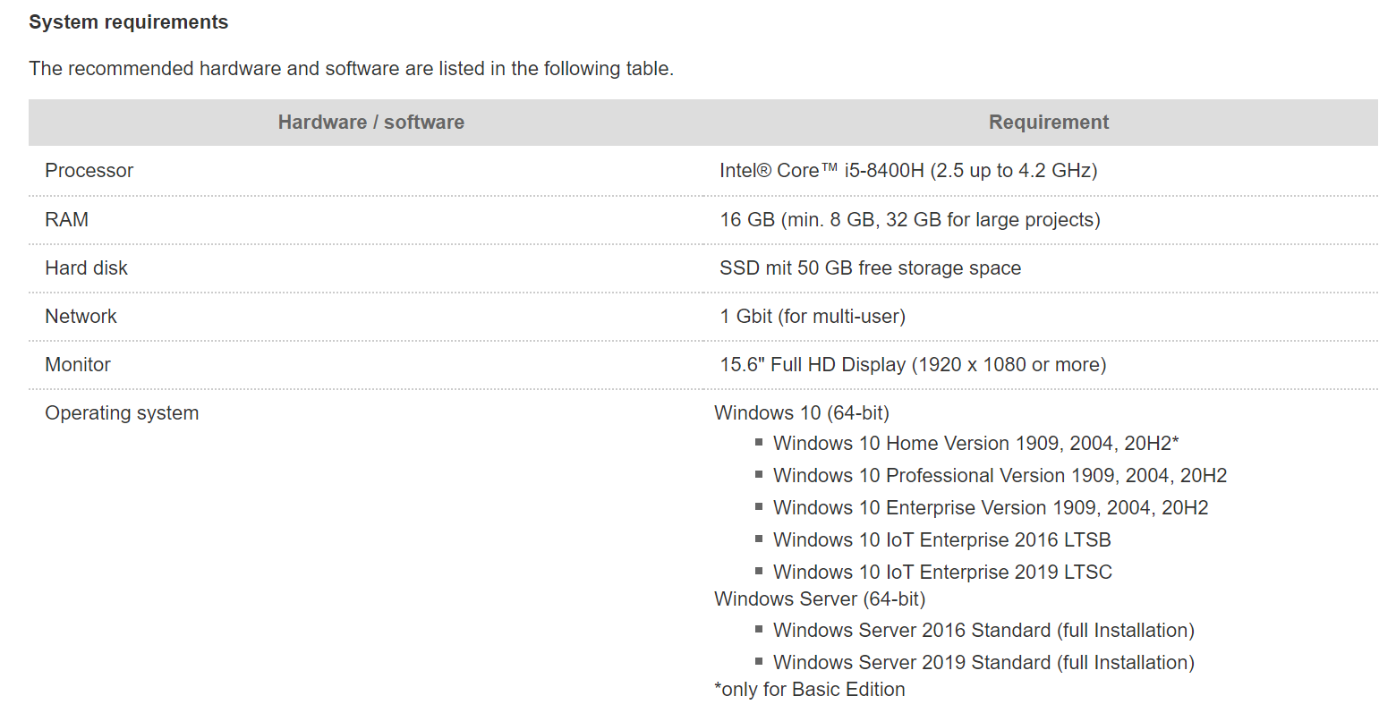Click the SSD 50 GB free storage text
The image size is (1379, 713).
pos(870,268)
